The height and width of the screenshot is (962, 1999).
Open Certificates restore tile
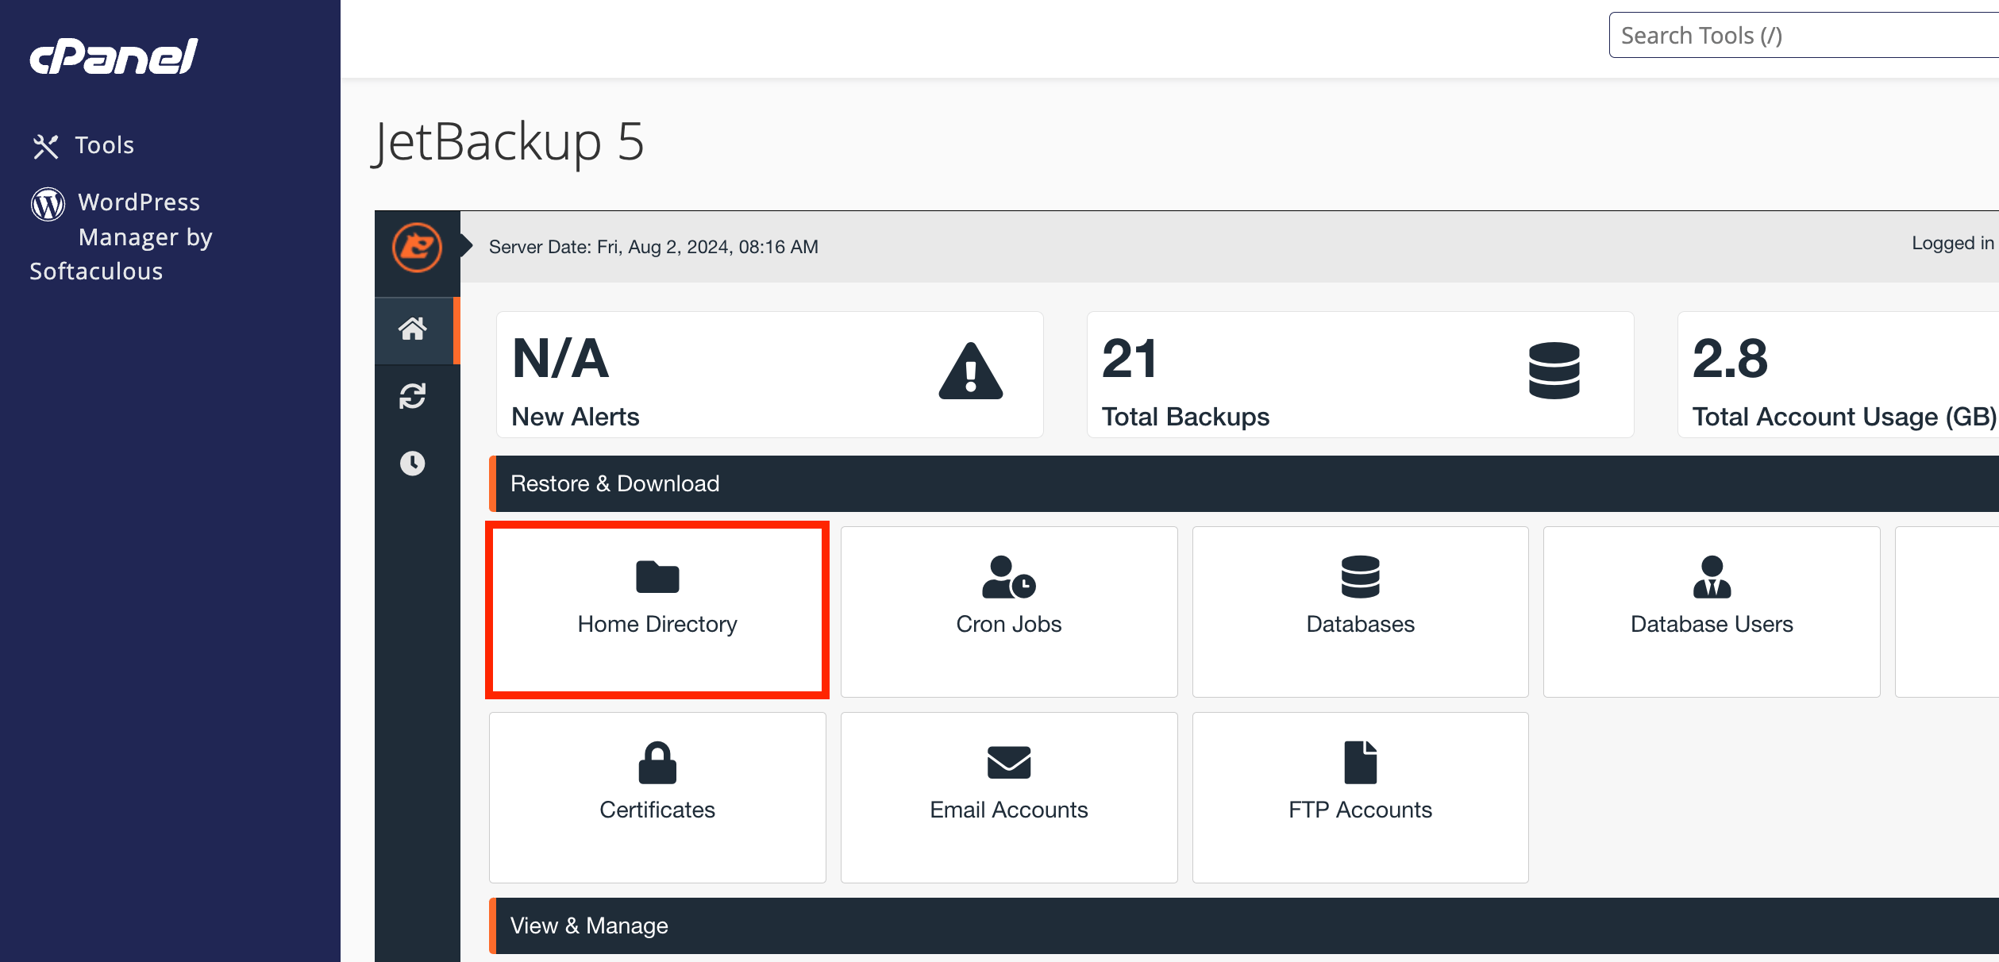(x=657, y=797)
